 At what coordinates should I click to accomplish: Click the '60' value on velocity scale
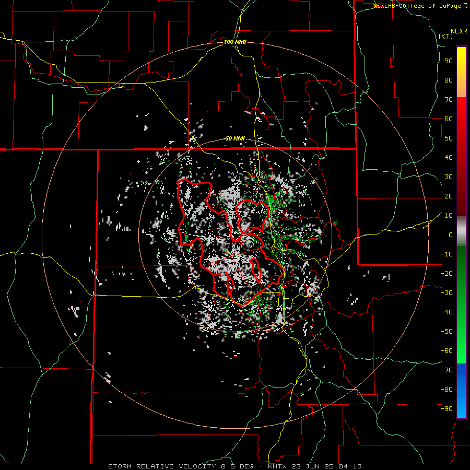[449, 119]
